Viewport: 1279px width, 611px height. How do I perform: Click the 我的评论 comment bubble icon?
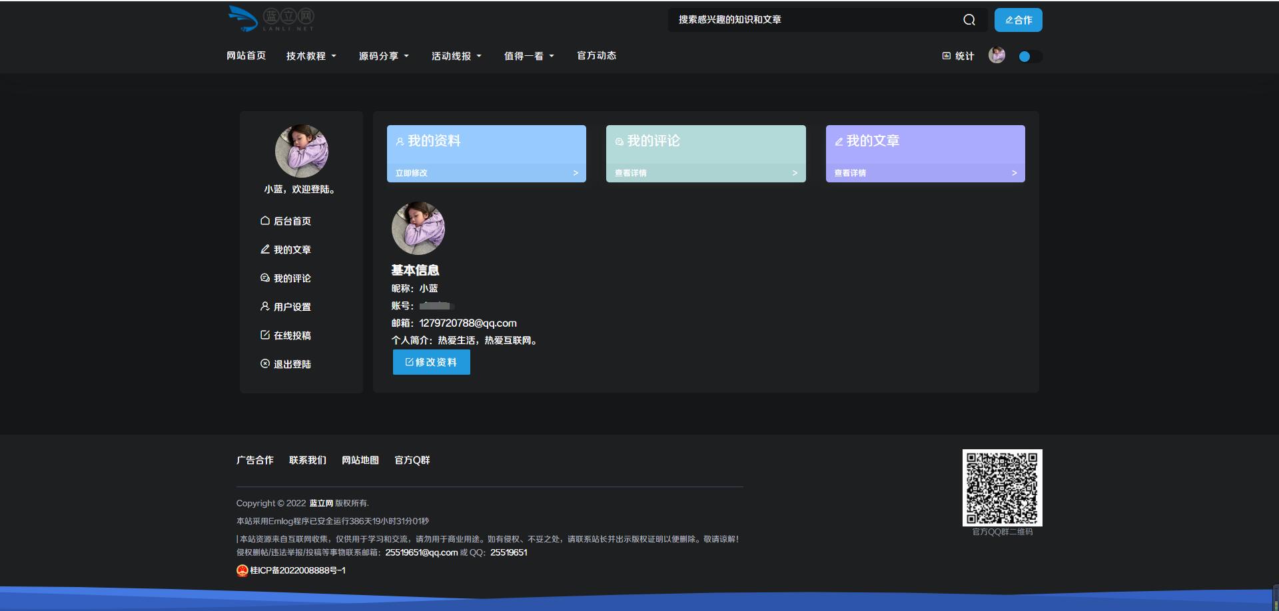point(264,278)
